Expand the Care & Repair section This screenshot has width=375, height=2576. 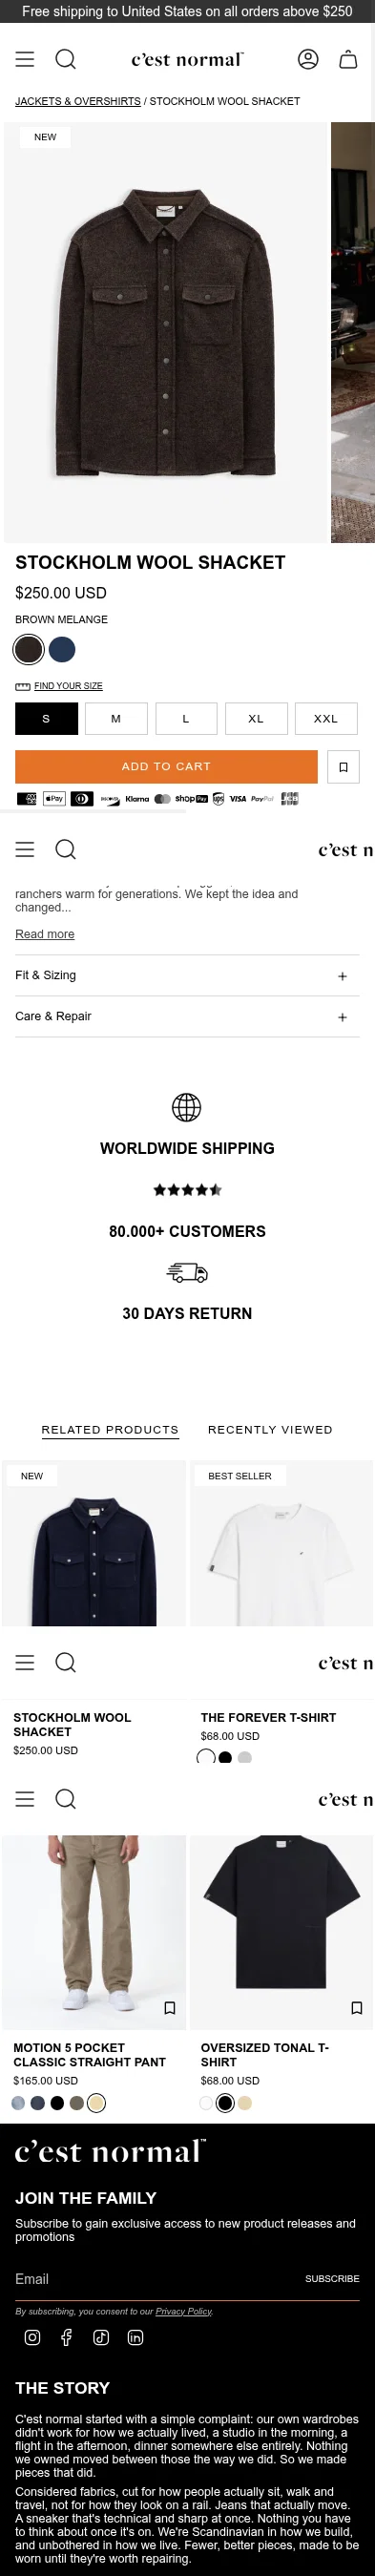coord(187,1016)
